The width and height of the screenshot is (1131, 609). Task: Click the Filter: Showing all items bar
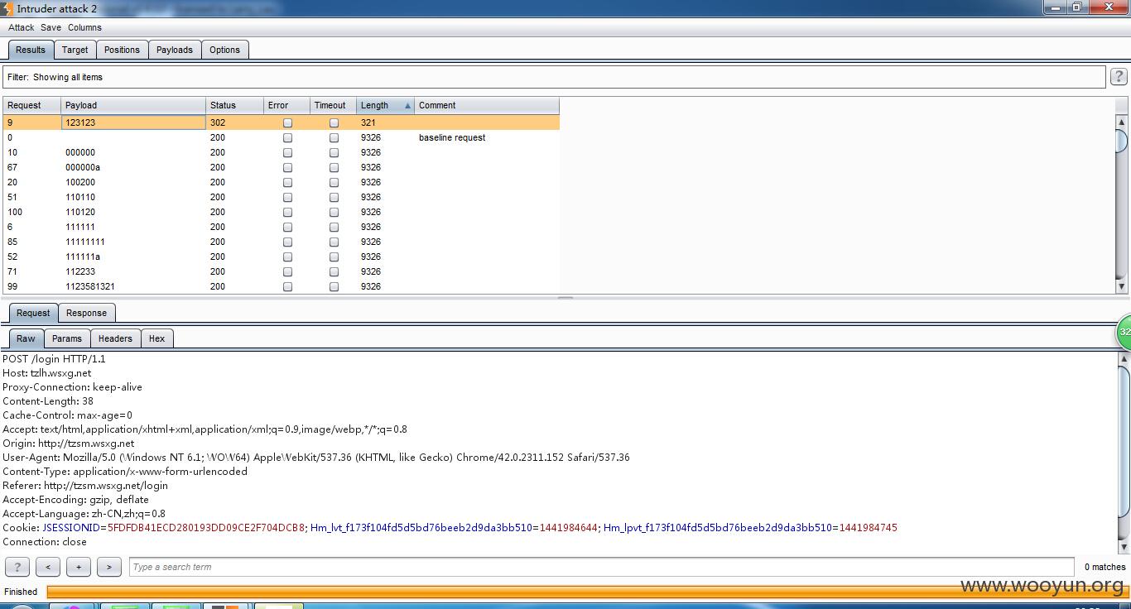coord(554,77)
